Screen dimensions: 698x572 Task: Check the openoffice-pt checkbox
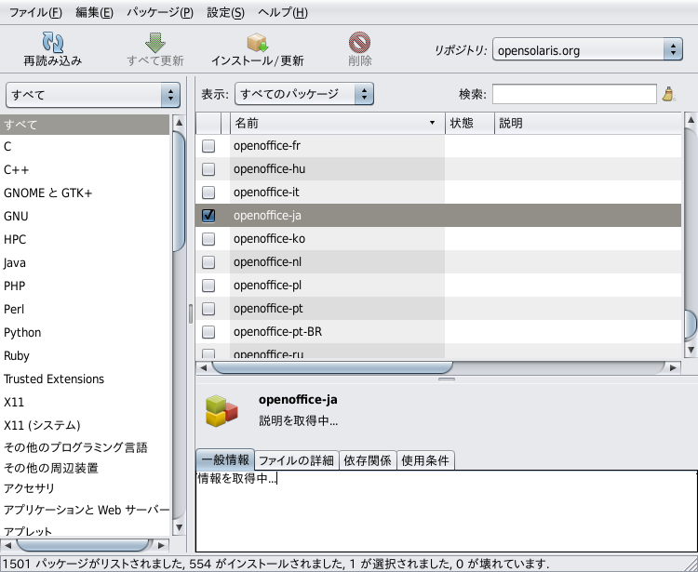[x=208, y=308]
